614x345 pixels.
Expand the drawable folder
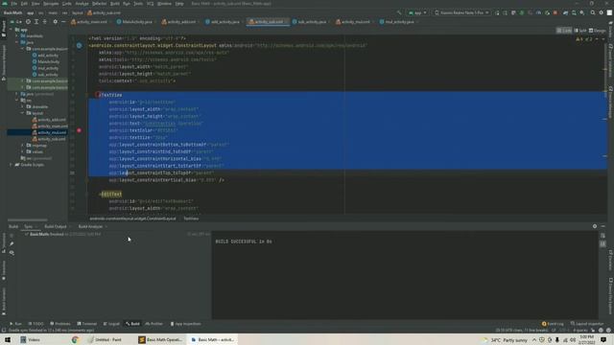click(23, 106)
